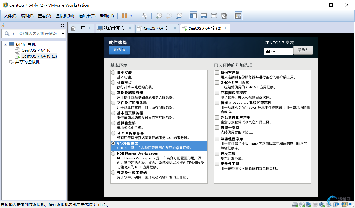Viewport: 355px width, 208px height.
Task: Open the 文件(F) menu
Action: [x=10, y=16]
